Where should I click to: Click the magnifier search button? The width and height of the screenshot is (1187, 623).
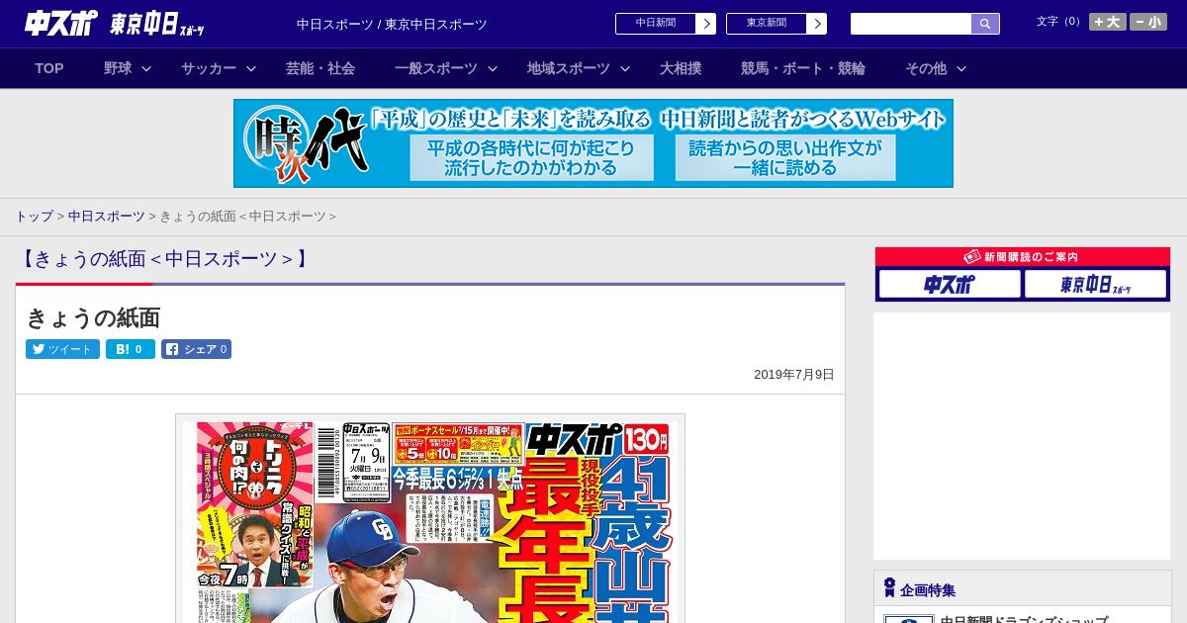coord(985,24)
